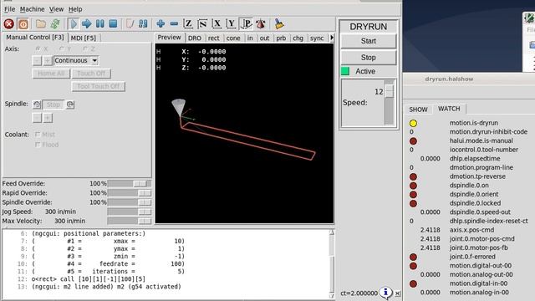This screenshot has width=535, height=301.
Task: Open the Machine menu
Action: [x=32, y=9]
